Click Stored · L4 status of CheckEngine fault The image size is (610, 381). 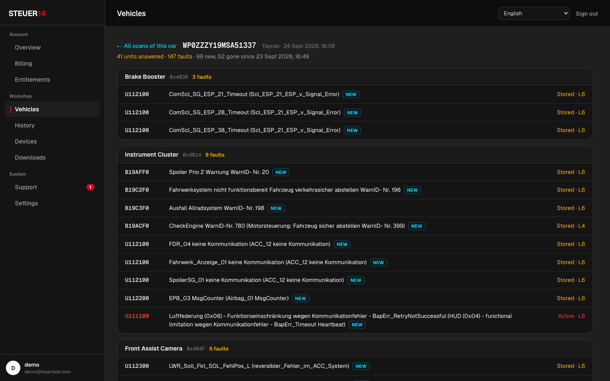point(571,226)
